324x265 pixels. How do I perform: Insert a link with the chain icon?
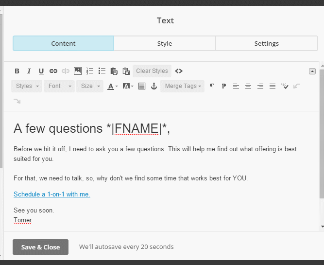(x=53, y=71)
